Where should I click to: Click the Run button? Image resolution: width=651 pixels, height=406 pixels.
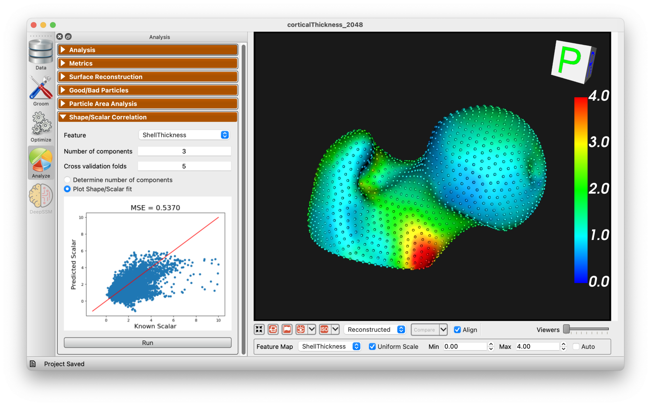[147, 342]
